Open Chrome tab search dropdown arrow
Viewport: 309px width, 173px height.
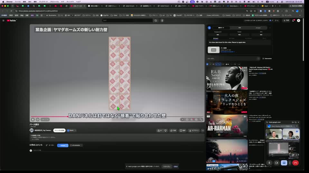(x=13, y=6)
